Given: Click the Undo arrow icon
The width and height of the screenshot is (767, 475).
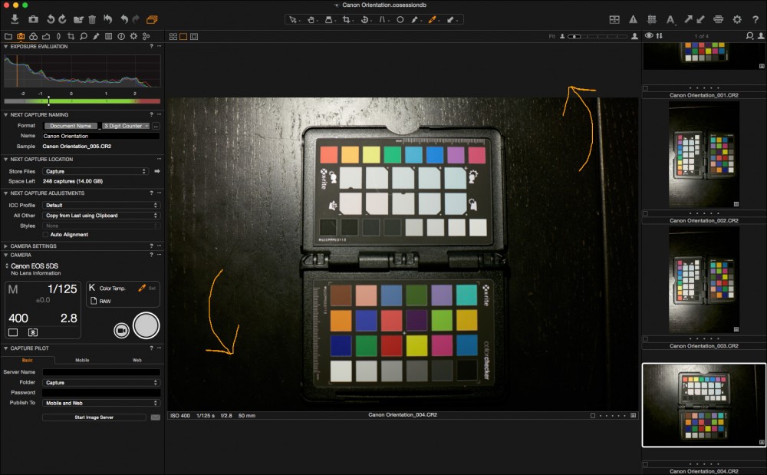Looking at the screenshot, I should [124, 19].
